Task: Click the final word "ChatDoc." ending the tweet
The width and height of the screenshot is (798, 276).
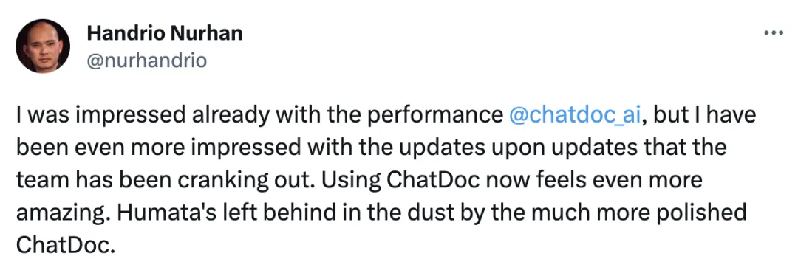Action: pyautogui.click(x=63, y=246)
